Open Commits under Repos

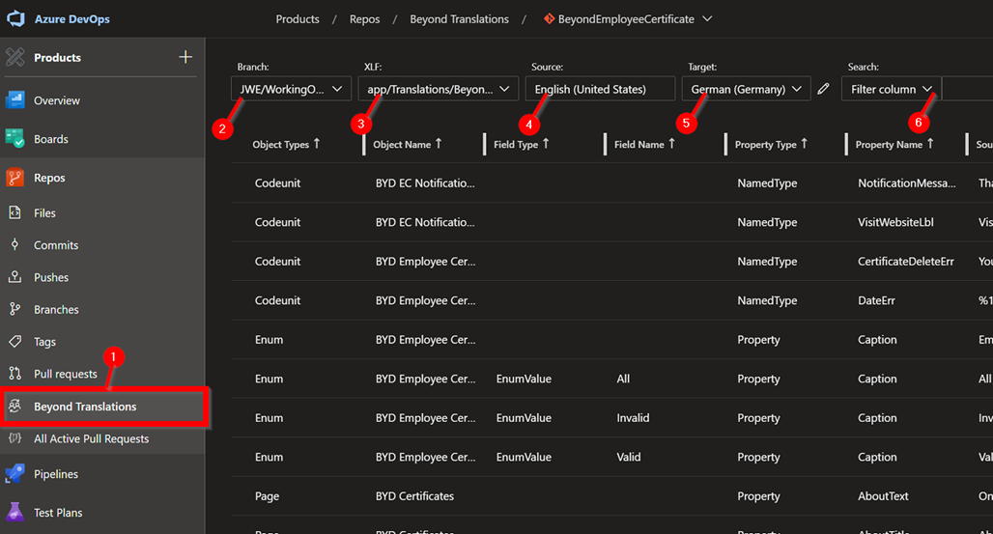coord(56,245)
